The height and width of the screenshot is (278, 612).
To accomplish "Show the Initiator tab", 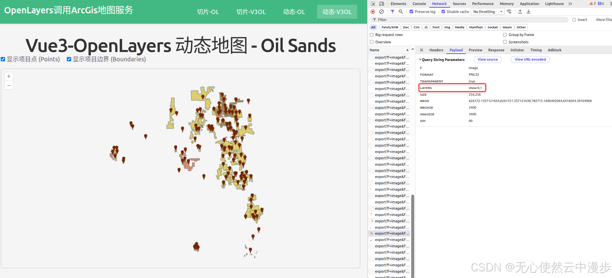I will tap(517, 50).
